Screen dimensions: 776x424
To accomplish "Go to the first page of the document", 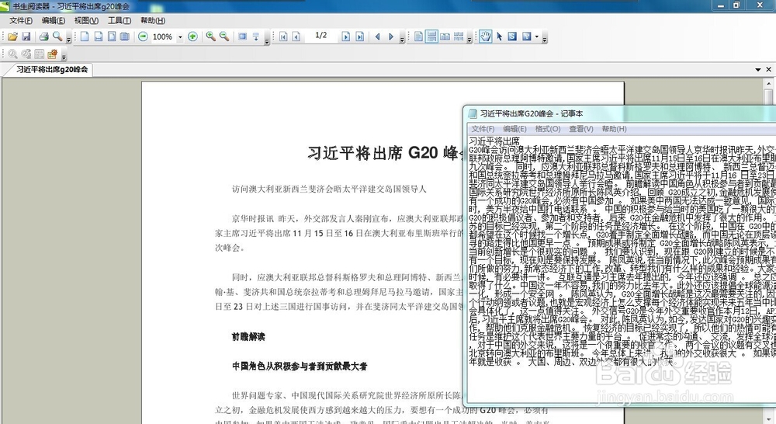I will pos(283,36).
